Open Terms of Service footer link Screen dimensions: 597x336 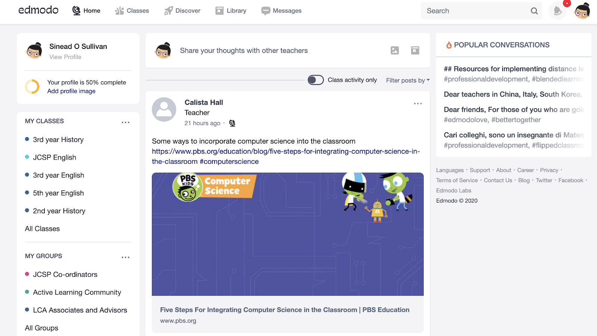coord(457,180)
